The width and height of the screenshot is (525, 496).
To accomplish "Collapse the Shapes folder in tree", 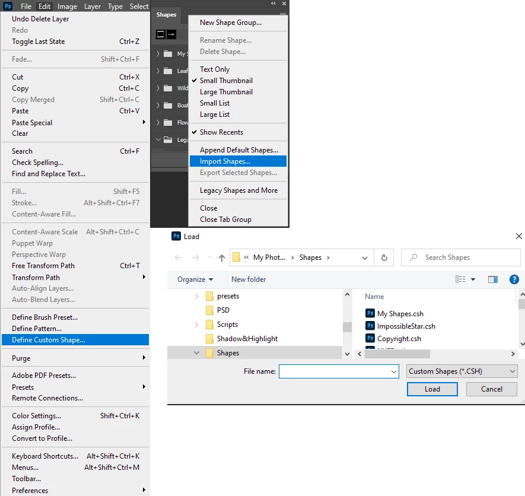I will (x=196, y=352).
